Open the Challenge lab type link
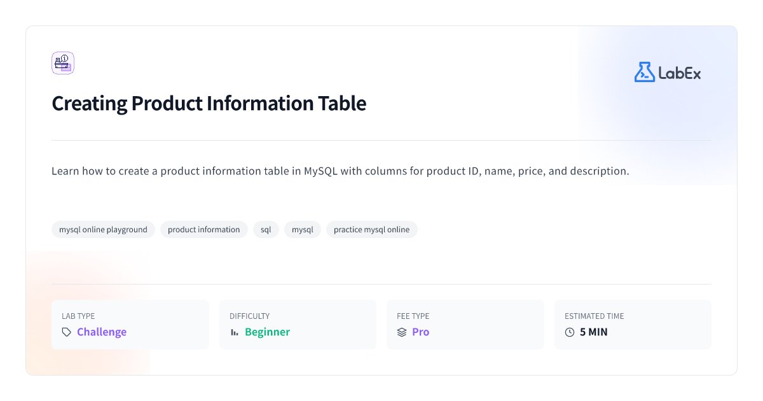 [x=102, y=332]
